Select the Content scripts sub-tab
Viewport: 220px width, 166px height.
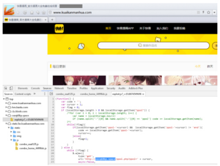coord(23,94)
